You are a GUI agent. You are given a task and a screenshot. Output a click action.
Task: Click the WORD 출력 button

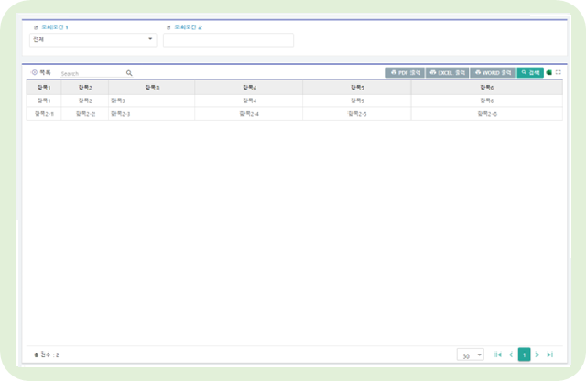(493, 73)
